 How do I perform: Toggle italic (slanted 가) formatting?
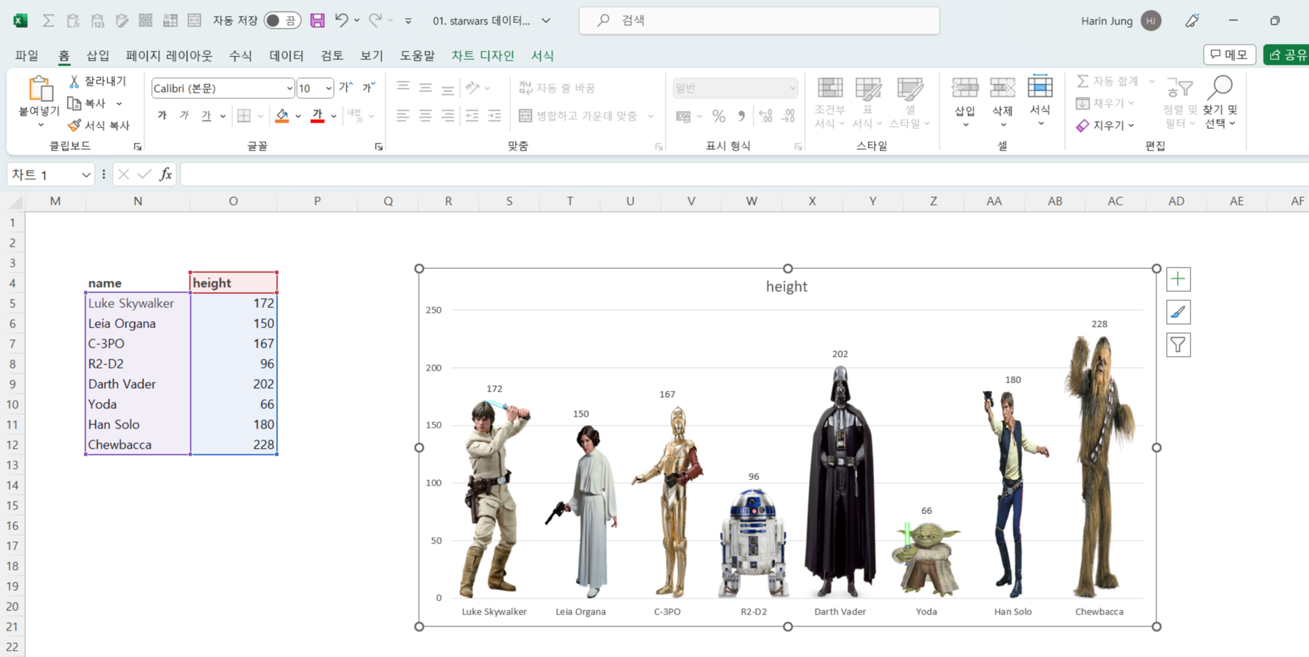point(184,116)
